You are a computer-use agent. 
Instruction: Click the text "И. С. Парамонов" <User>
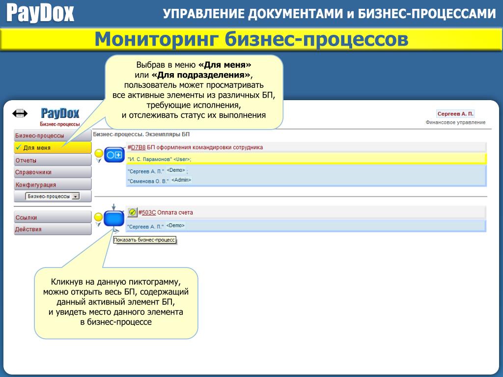tap(159, 159)
